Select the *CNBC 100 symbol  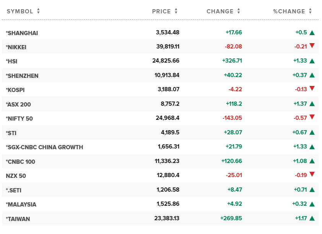click(x=21, y=161)
